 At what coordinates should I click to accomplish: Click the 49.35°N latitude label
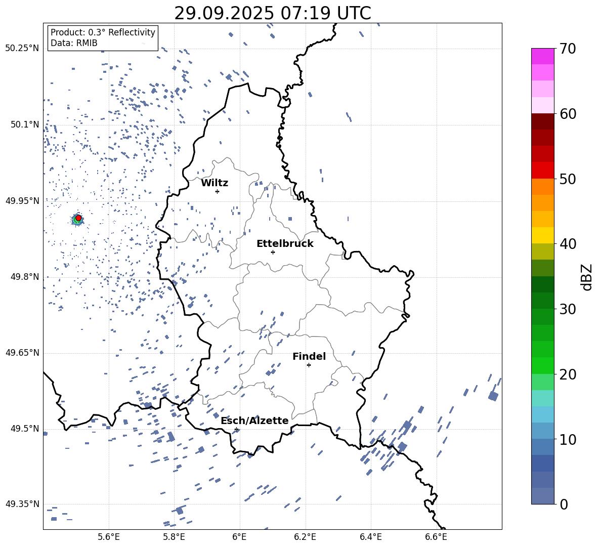[22, 504]
